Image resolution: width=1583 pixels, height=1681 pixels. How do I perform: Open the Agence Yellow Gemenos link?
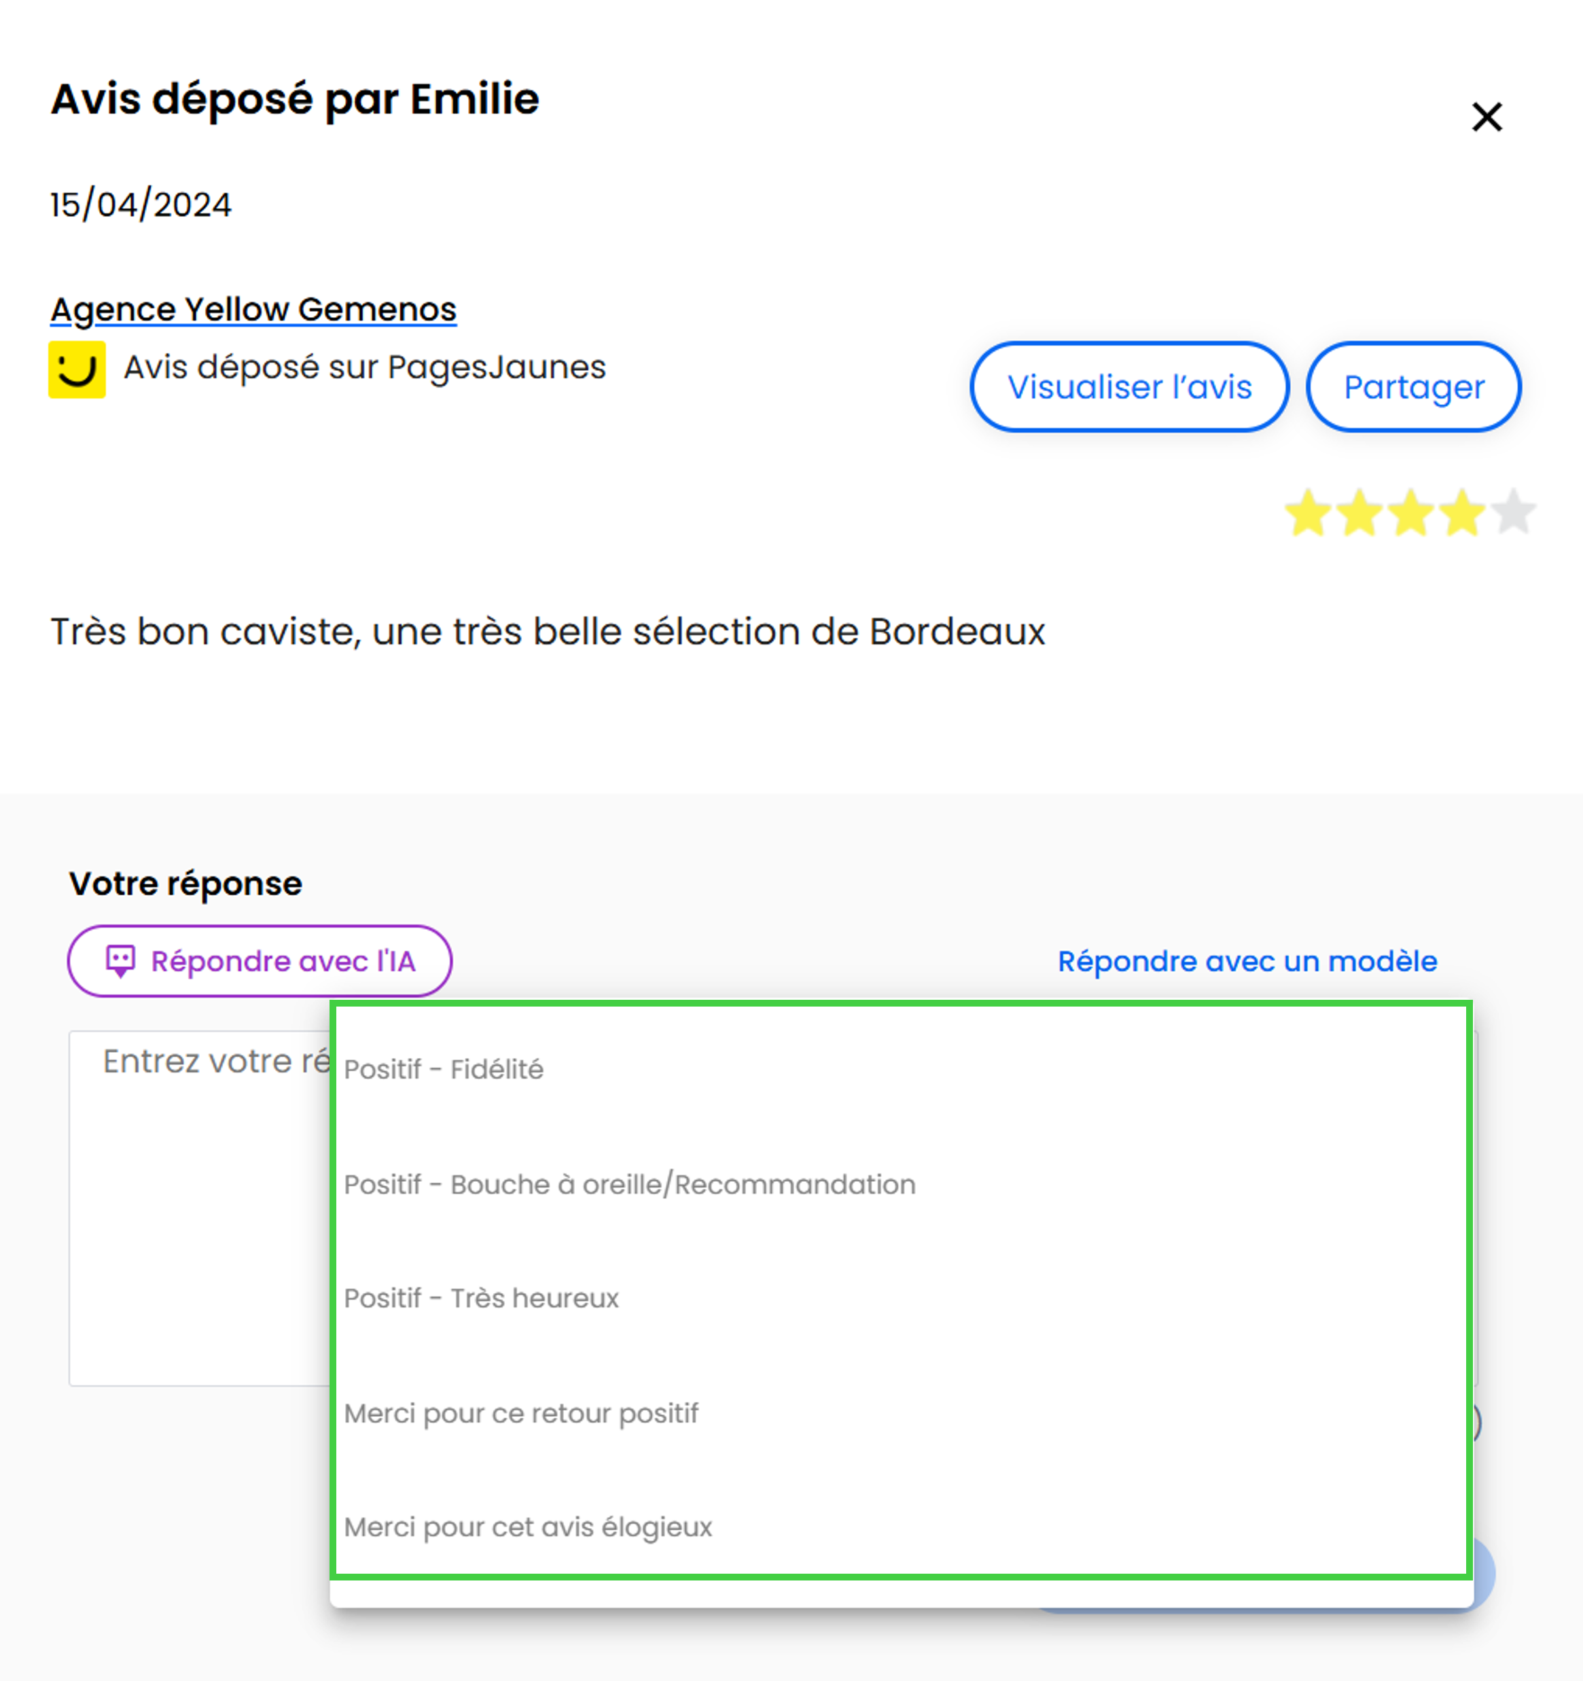tap(253, 310)
